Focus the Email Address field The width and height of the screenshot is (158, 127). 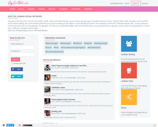[x=23, y=47]
